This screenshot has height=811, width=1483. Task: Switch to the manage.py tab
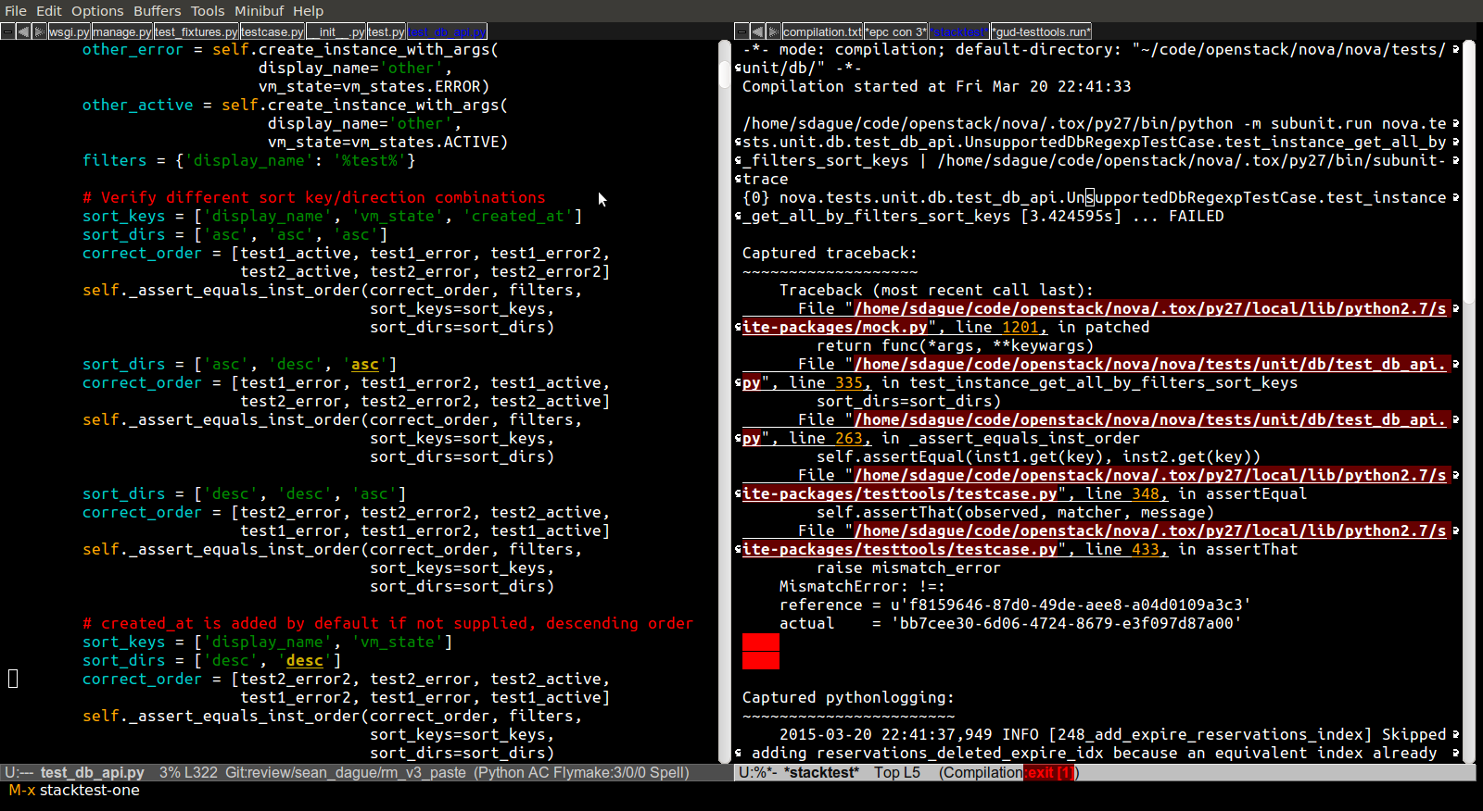click(122, 31)
